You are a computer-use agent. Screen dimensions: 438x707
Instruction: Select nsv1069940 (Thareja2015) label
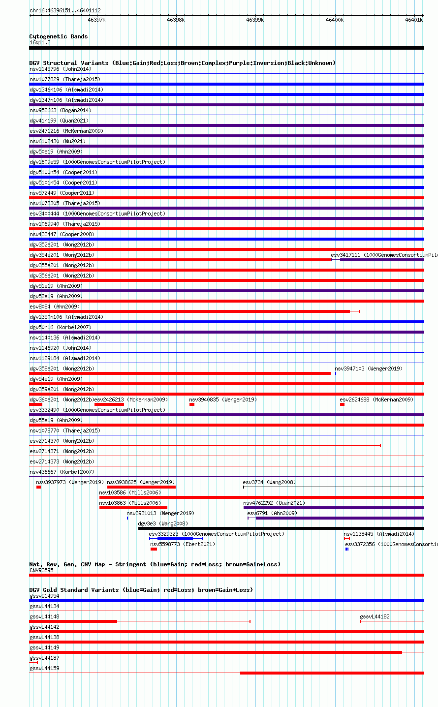(x=64, y=224)
